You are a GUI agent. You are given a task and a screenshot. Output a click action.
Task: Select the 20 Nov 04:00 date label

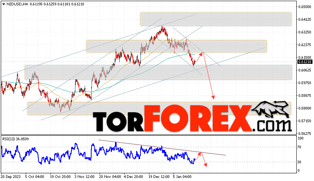(110, 177)
